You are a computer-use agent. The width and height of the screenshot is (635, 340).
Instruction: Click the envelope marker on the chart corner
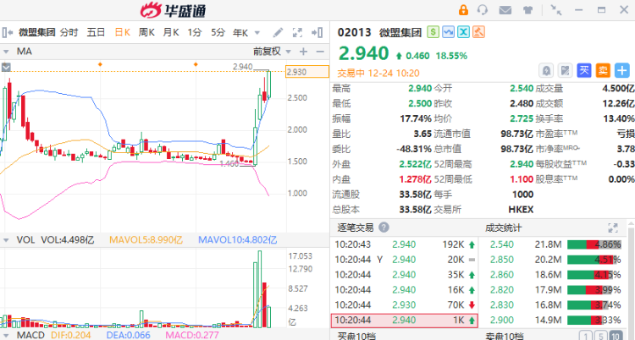(x=6, y=67)
